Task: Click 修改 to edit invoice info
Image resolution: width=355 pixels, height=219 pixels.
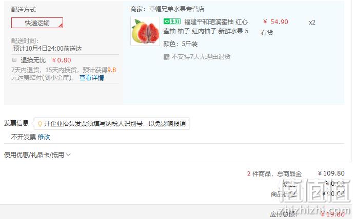Action: click(x=44, y=137)
